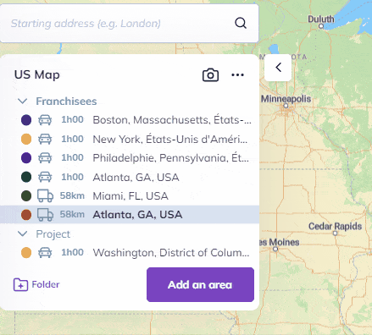Collapse the Franchisees folder chevron
The width and height of the screenshot is (372, 335).
click(x=22, y=101)
